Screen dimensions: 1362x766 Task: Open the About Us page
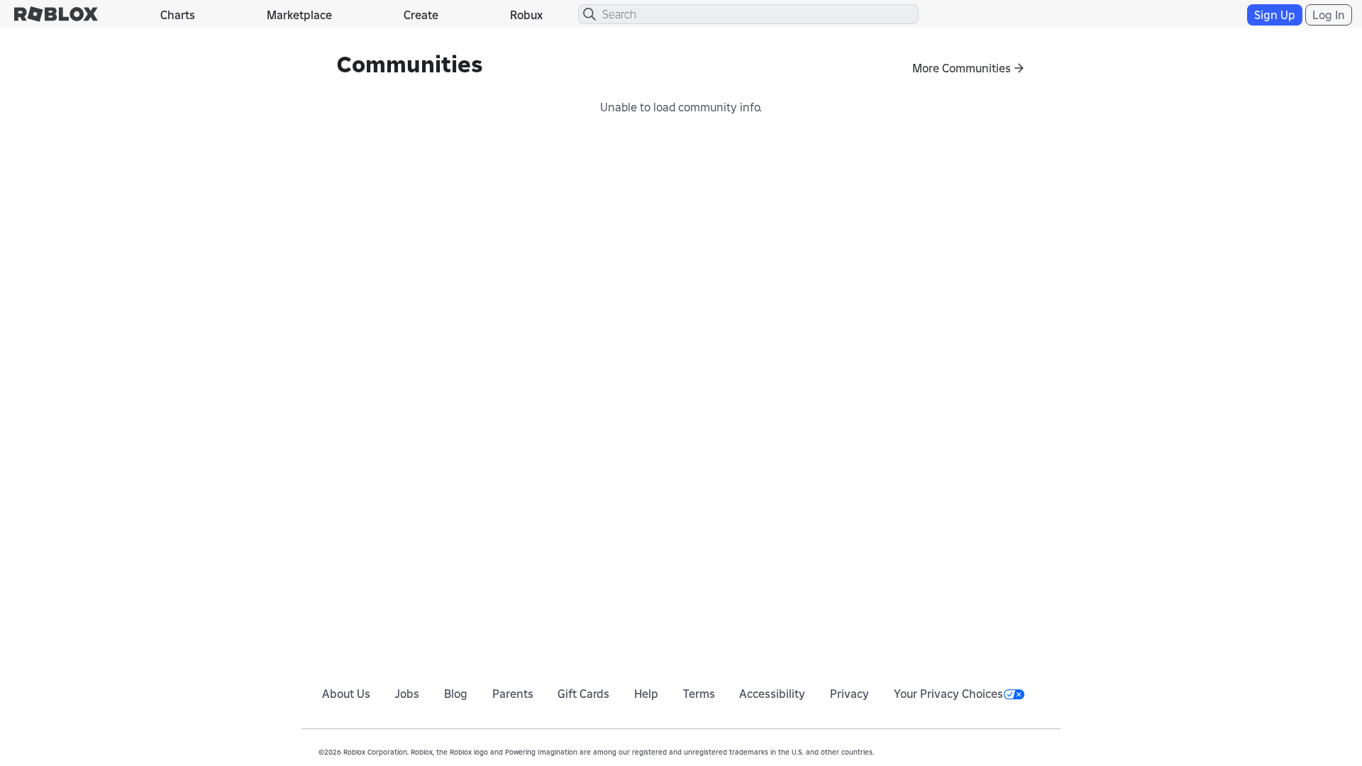click(x=345, y=694)
